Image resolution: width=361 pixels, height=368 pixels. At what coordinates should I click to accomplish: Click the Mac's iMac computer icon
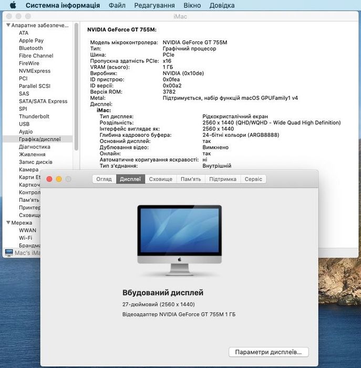coord(9,253)
